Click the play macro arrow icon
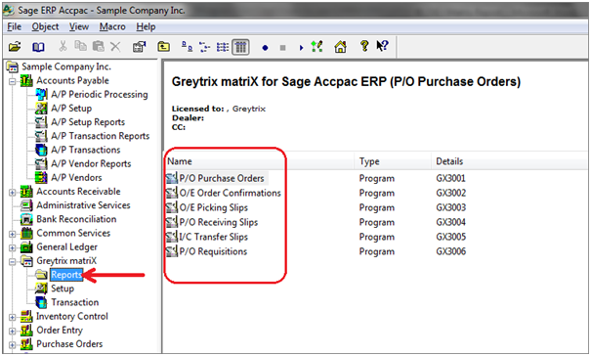The image size is (591, 356). pos(301,48)
